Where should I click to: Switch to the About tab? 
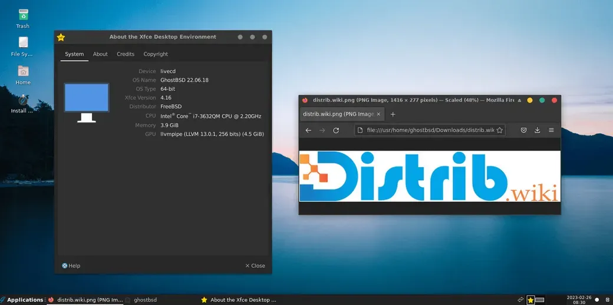point(100,54)
